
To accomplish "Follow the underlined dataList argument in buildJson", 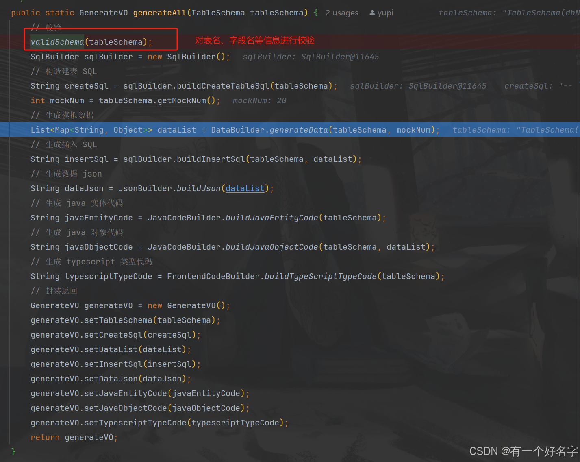I will pyautogui.click(x=245, y=188).
